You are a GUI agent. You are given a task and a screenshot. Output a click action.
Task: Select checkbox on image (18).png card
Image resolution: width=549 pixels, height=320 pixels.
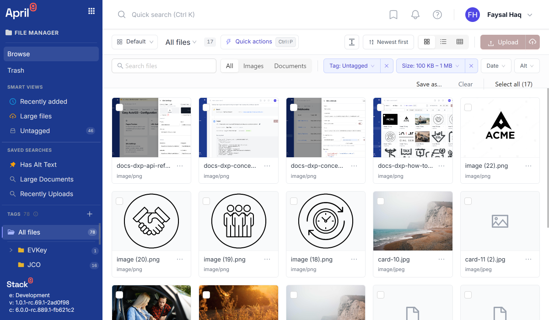294,201
